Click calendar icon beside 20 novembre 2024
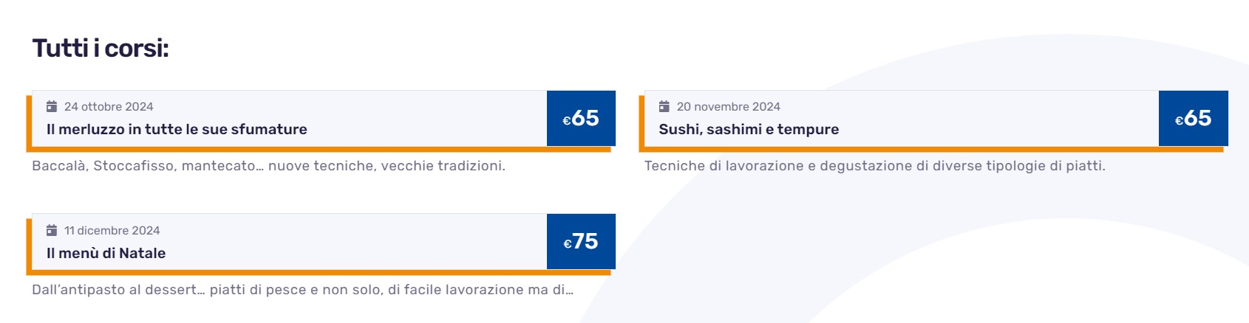Viewport: 1249px width, 323px height. click(664, 106)
